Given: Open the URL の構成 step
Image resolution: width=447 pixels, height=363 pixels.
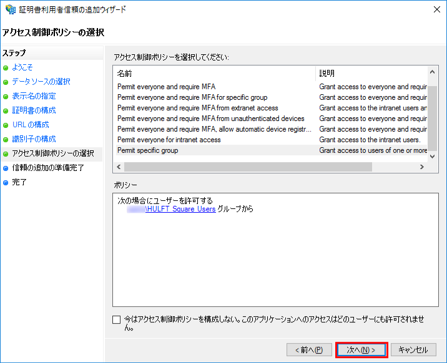Looking at the screenshot, I should (31, 125).
